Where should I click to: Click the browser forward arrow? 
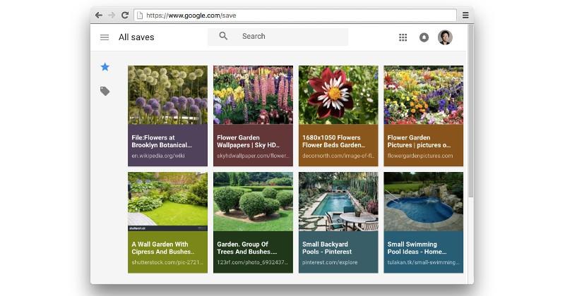[112, 15]
